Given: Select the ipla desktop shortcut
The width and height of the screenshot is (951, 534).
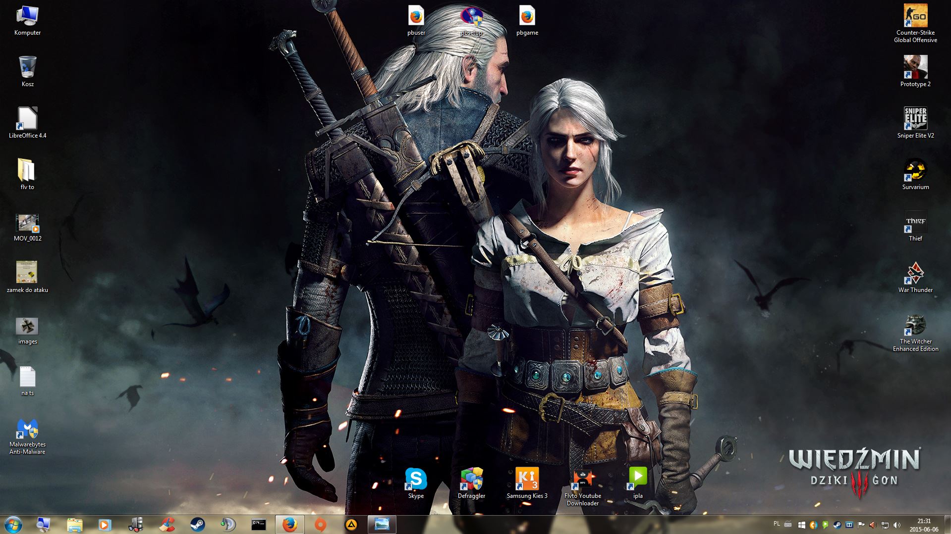Looking at the screenshot, I should point(638,484).
